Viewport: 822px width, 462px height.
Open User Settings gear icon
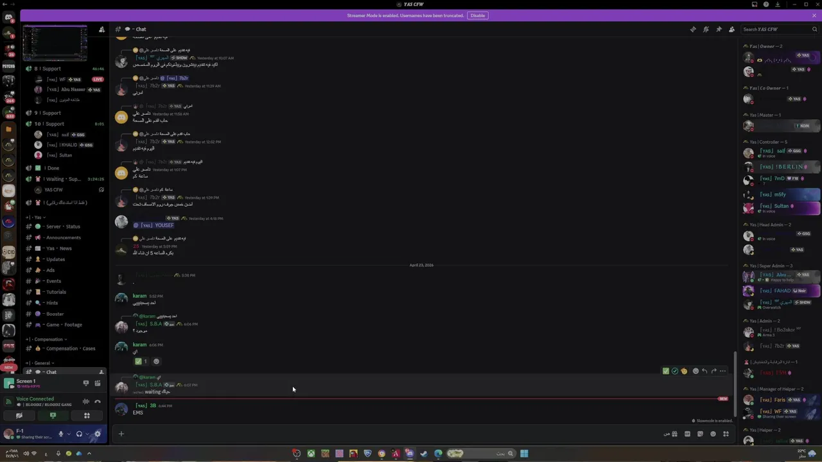pos(98,434)
